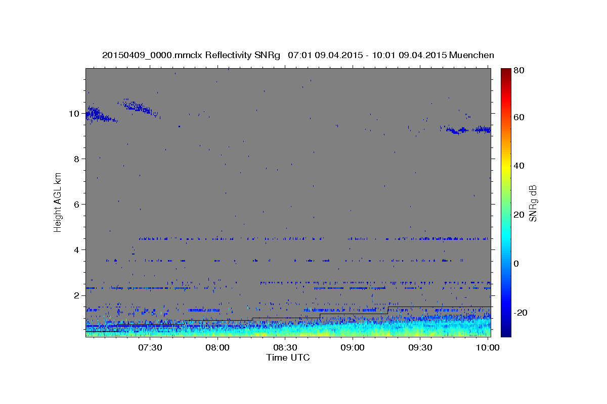The image size is (607, 404).
Task: Click the 09:30 time tick label
Action: tap(420, 347)
